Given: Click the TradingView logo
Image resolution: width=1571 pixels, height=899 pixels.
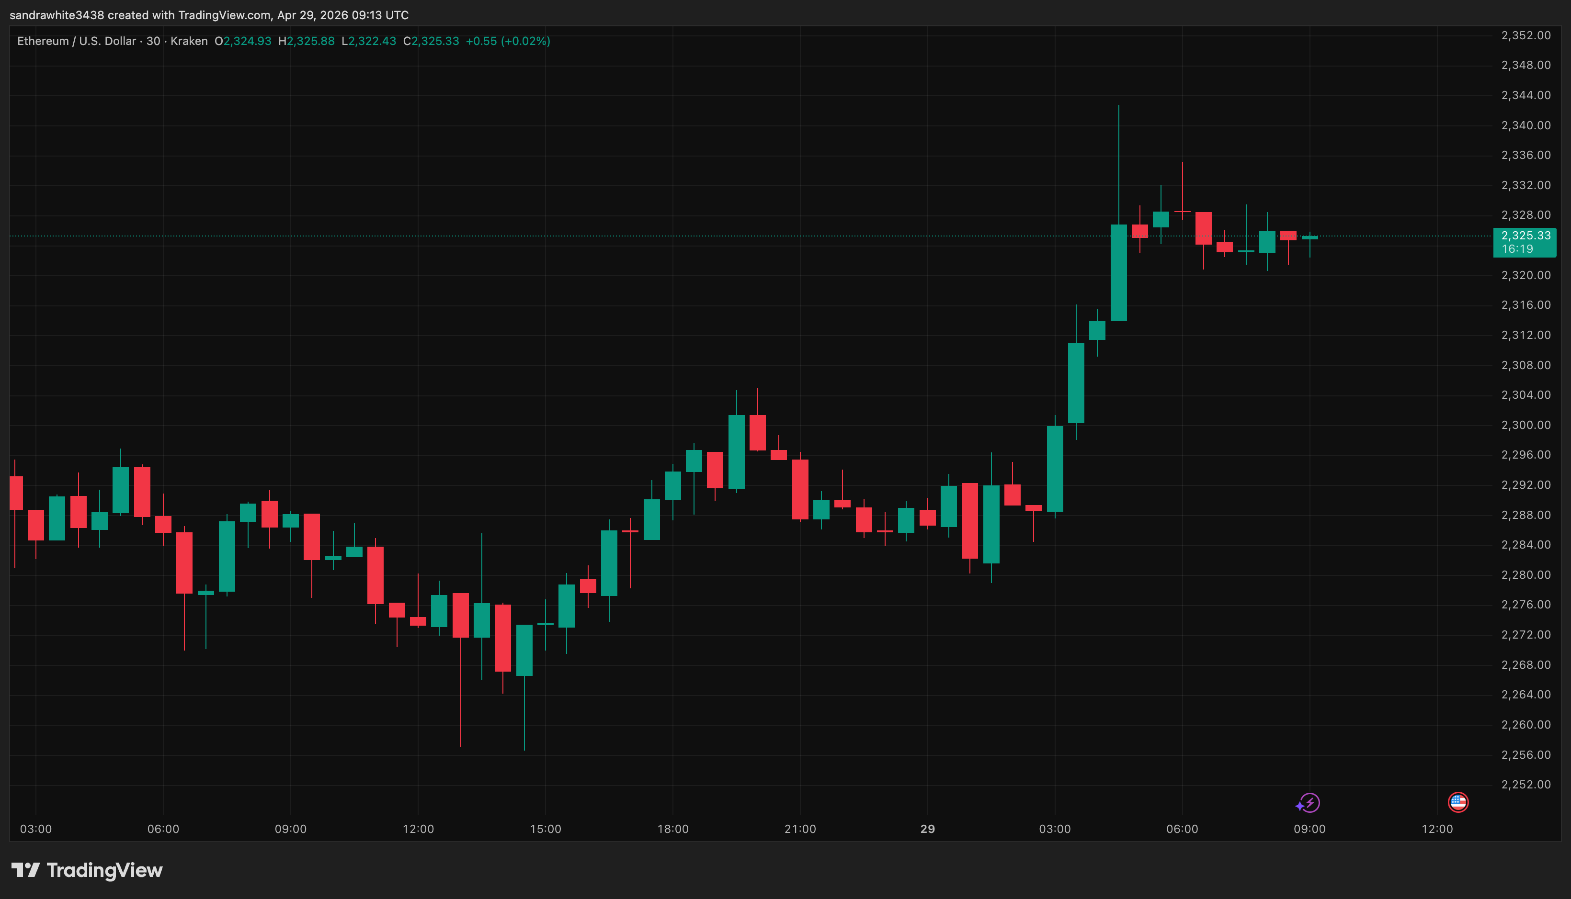Looking at the screenshot, I should point(87,871).
